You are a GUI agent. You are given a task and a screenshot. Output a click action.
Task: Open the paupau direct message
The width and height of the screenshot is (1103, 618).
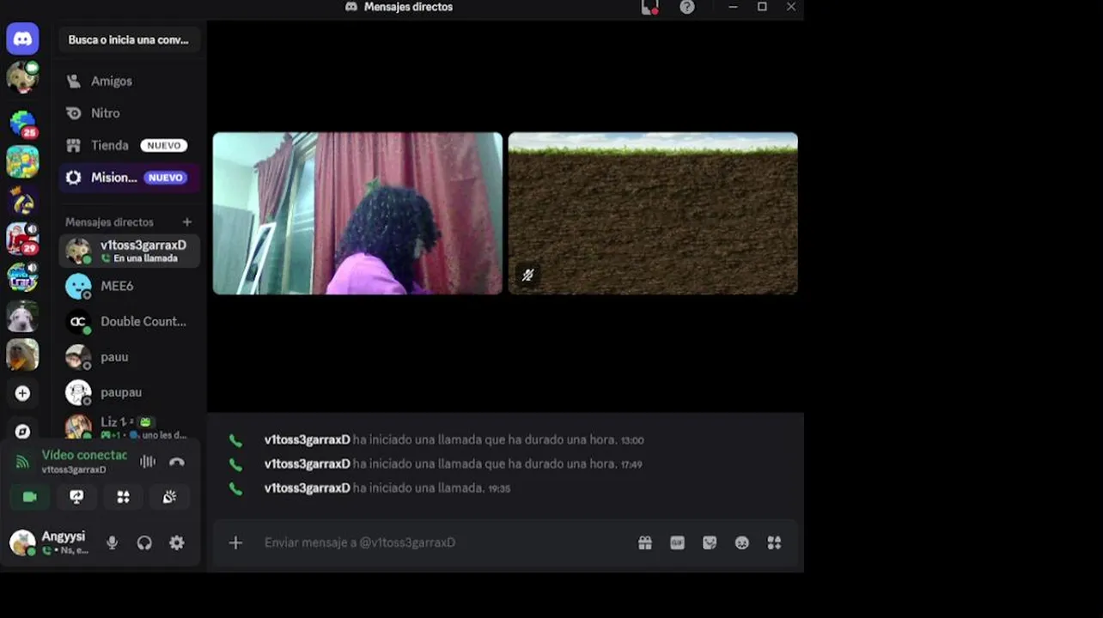[x=129, y=392]
